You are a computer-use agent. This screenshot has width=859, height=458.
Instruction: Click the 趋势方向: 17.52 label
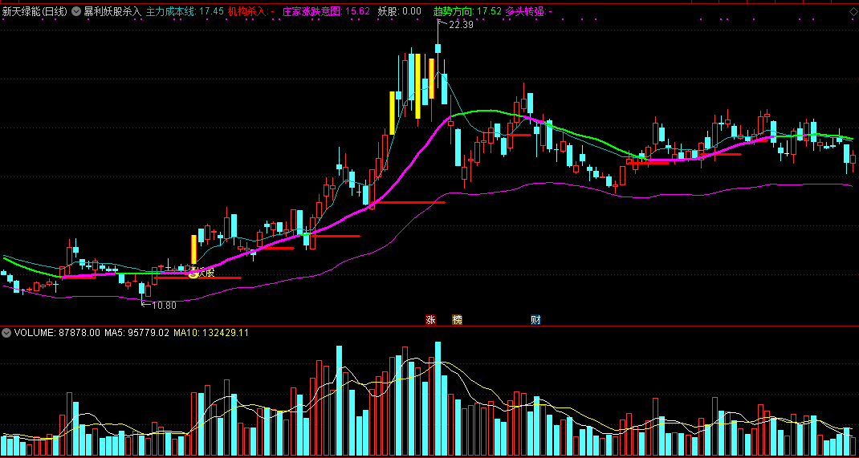[x=467, y=11]
